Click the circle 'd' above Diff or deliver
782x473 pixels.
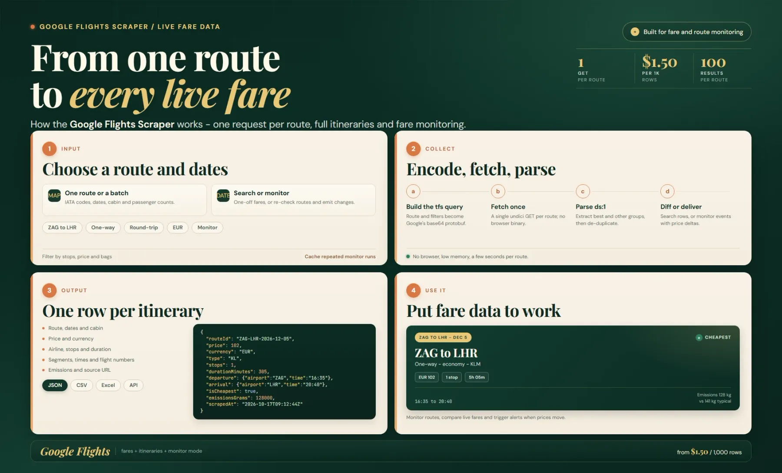click(x=667, y=191)
